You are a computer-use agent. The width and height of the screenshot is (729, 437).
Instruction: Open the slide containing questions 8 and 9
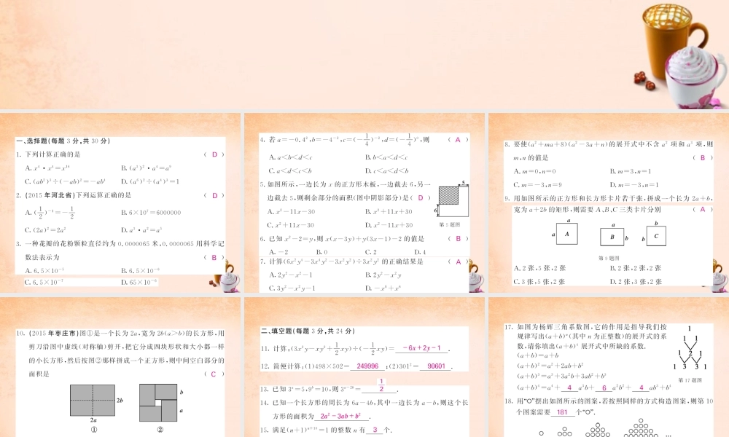tap(609, 202)
